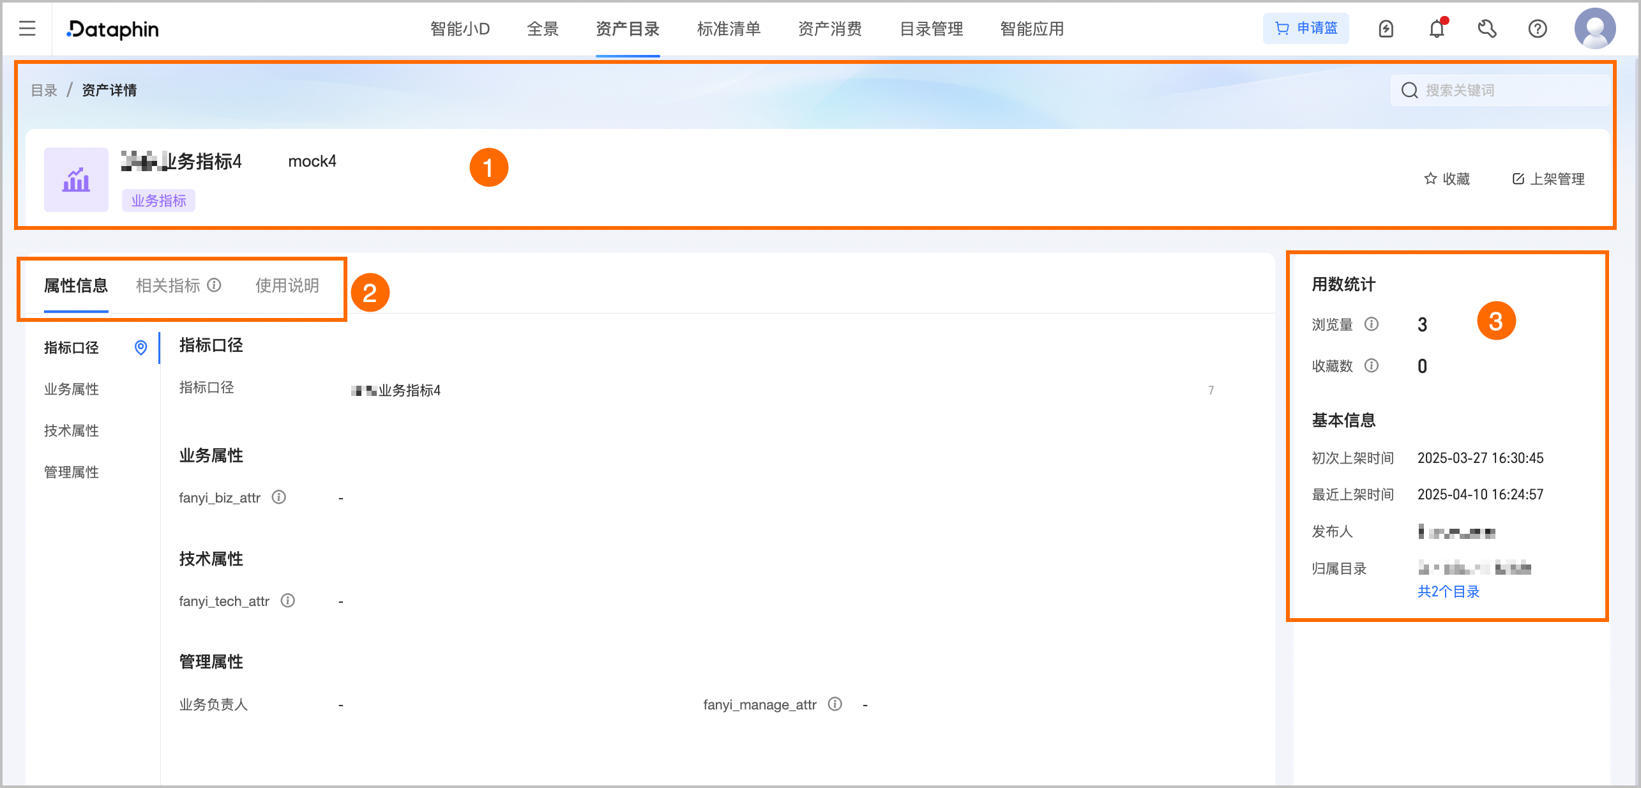Open the user avatar menu
The width and height of the screenshot is (1641, 788).
(x=1595, y=29)
